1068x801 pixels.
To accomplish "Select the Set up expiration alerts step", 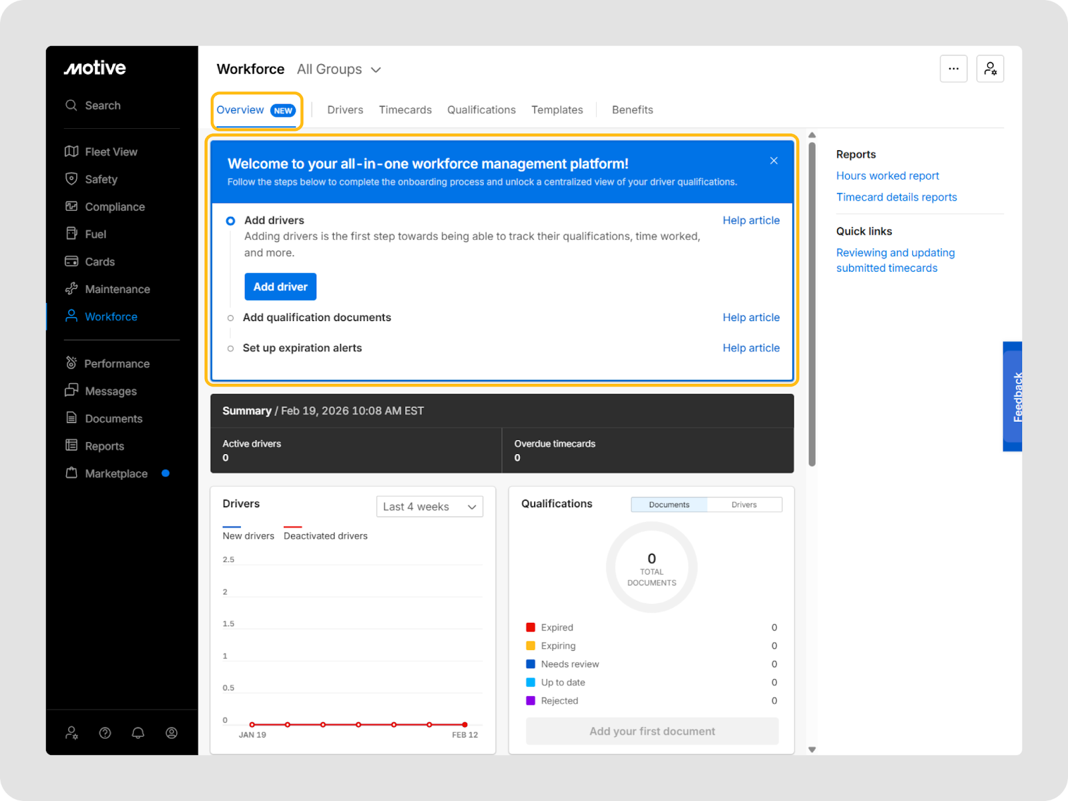I will pyautogui.click(x=302, y=348).
